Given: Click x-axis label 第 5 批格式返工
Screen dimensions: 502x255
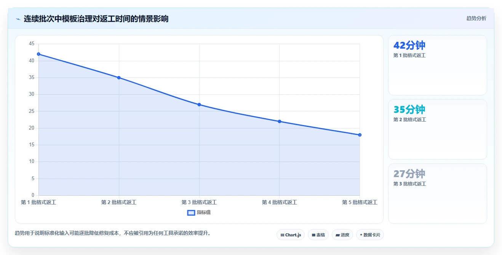Looking at the screenshot, I should pos(360,203).
